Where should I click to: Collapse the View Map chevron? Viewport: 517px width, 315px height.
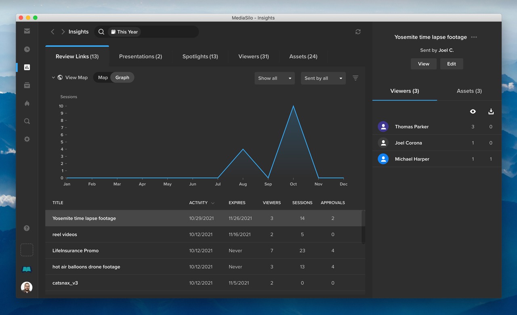(x=54, y=77)
